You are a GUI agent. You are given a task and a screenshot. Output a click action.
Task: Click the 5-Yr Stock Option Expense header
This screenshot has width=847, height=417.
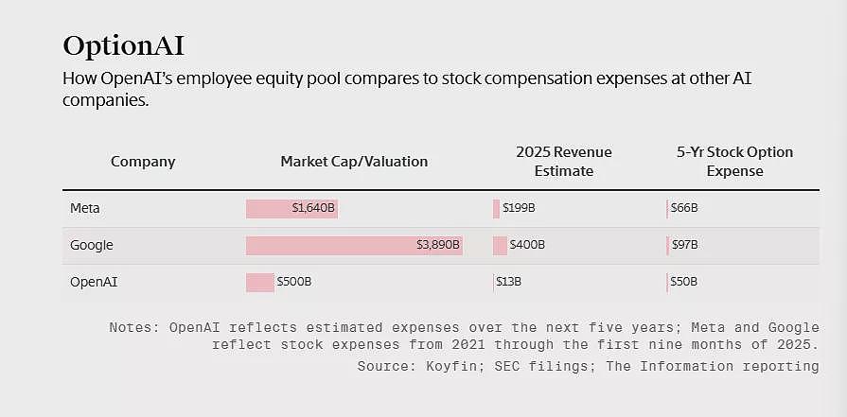pos(734,162)
